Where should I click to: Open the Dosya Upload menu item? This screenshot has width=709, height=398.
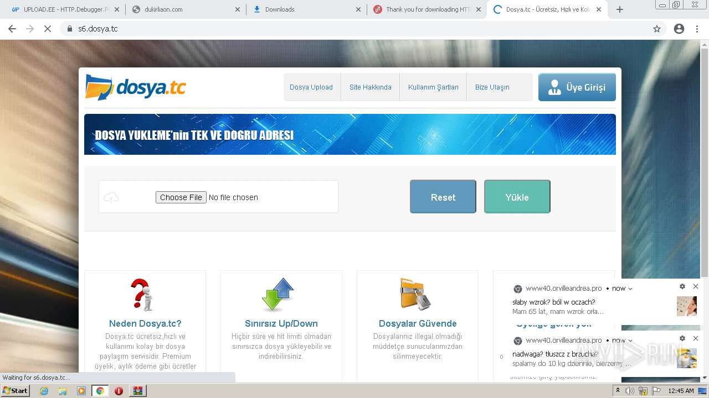[x=311, y=87]
